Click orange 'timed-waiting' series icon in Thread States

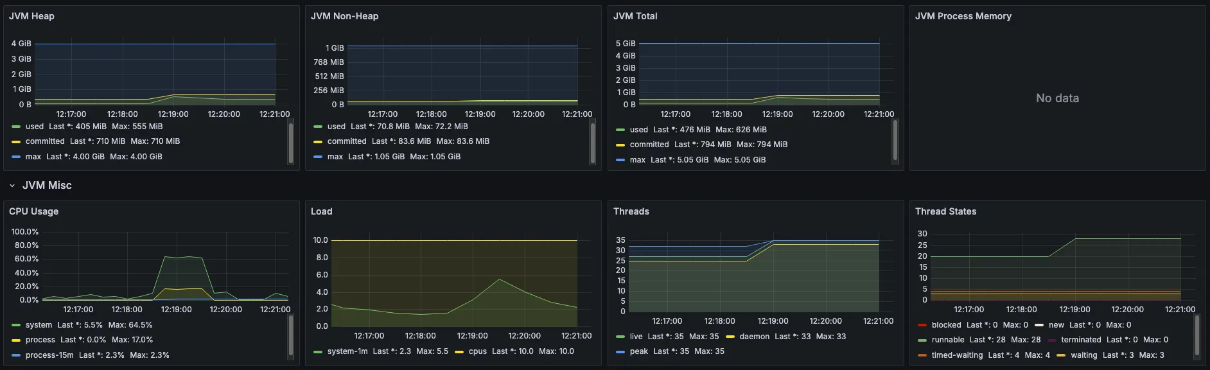pos(922,355)
